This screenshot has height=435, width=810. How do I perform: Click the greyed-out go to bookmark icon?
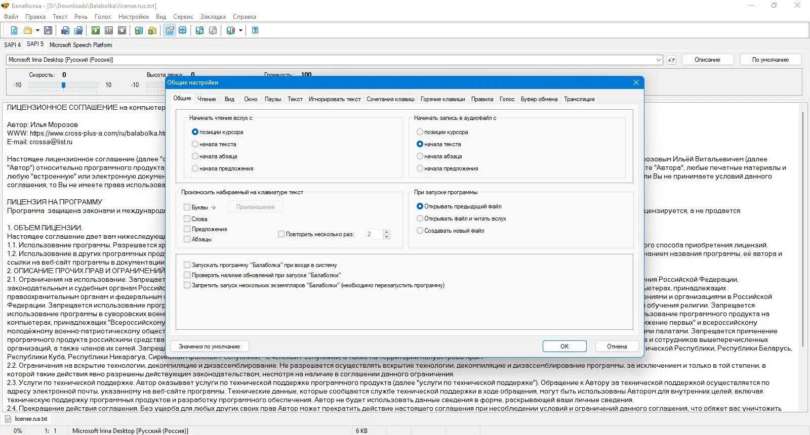tap(213, 30)
